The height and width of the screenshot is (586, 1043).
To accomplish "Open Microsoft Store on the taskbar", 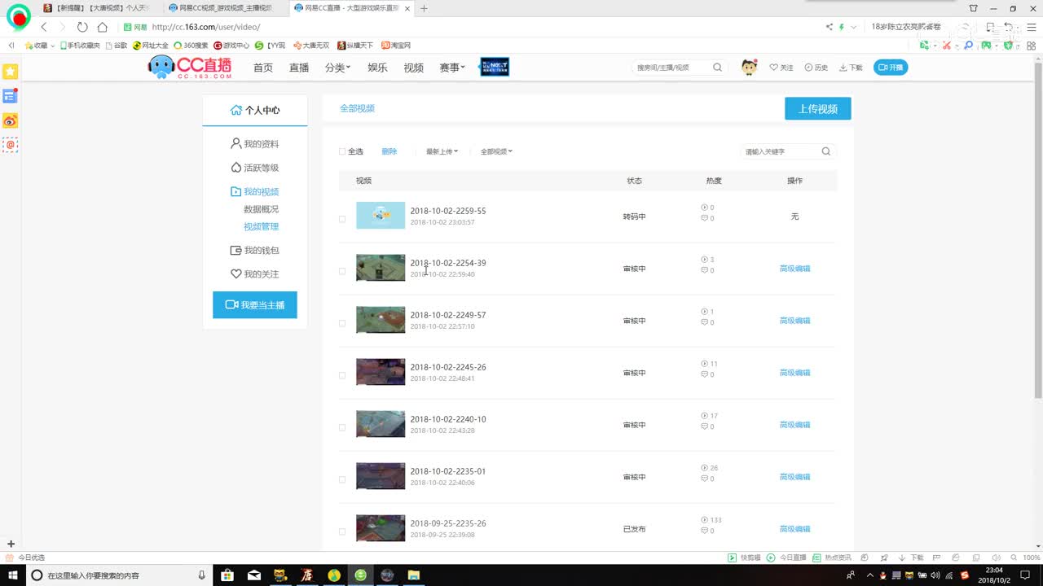I will pos(227,575).
